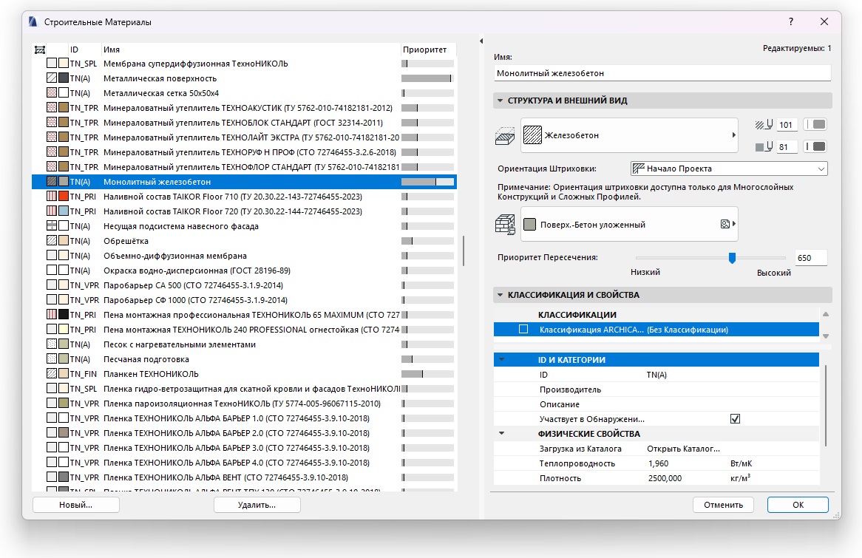Click the collapse-panel arrow above the list divider
Viewport: 862px width, 558px height.
pyautogui.click(x=481, y=41)
